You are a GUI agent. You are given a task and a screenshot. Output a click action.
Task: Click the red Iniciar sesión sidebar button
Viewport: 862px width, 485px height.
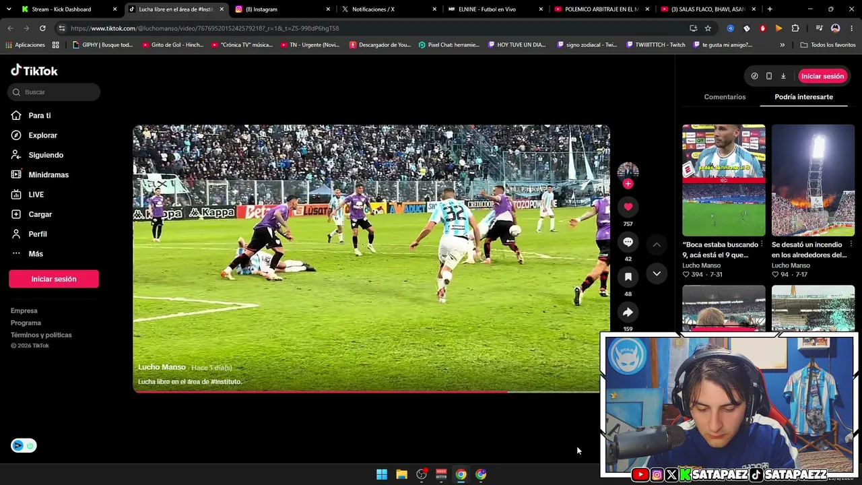tap(54, 279)
